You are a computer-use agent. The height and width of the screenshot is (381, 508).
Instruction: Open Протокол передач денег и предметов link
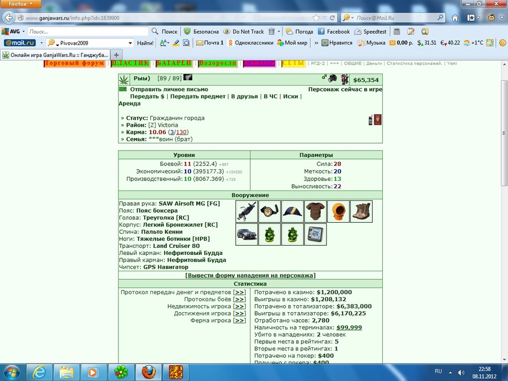[239, 293]
